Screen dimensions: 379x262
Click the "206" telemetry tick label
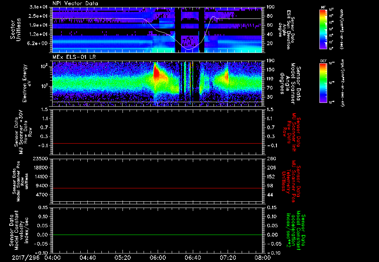pyautogui.click(x=271, y=168)
